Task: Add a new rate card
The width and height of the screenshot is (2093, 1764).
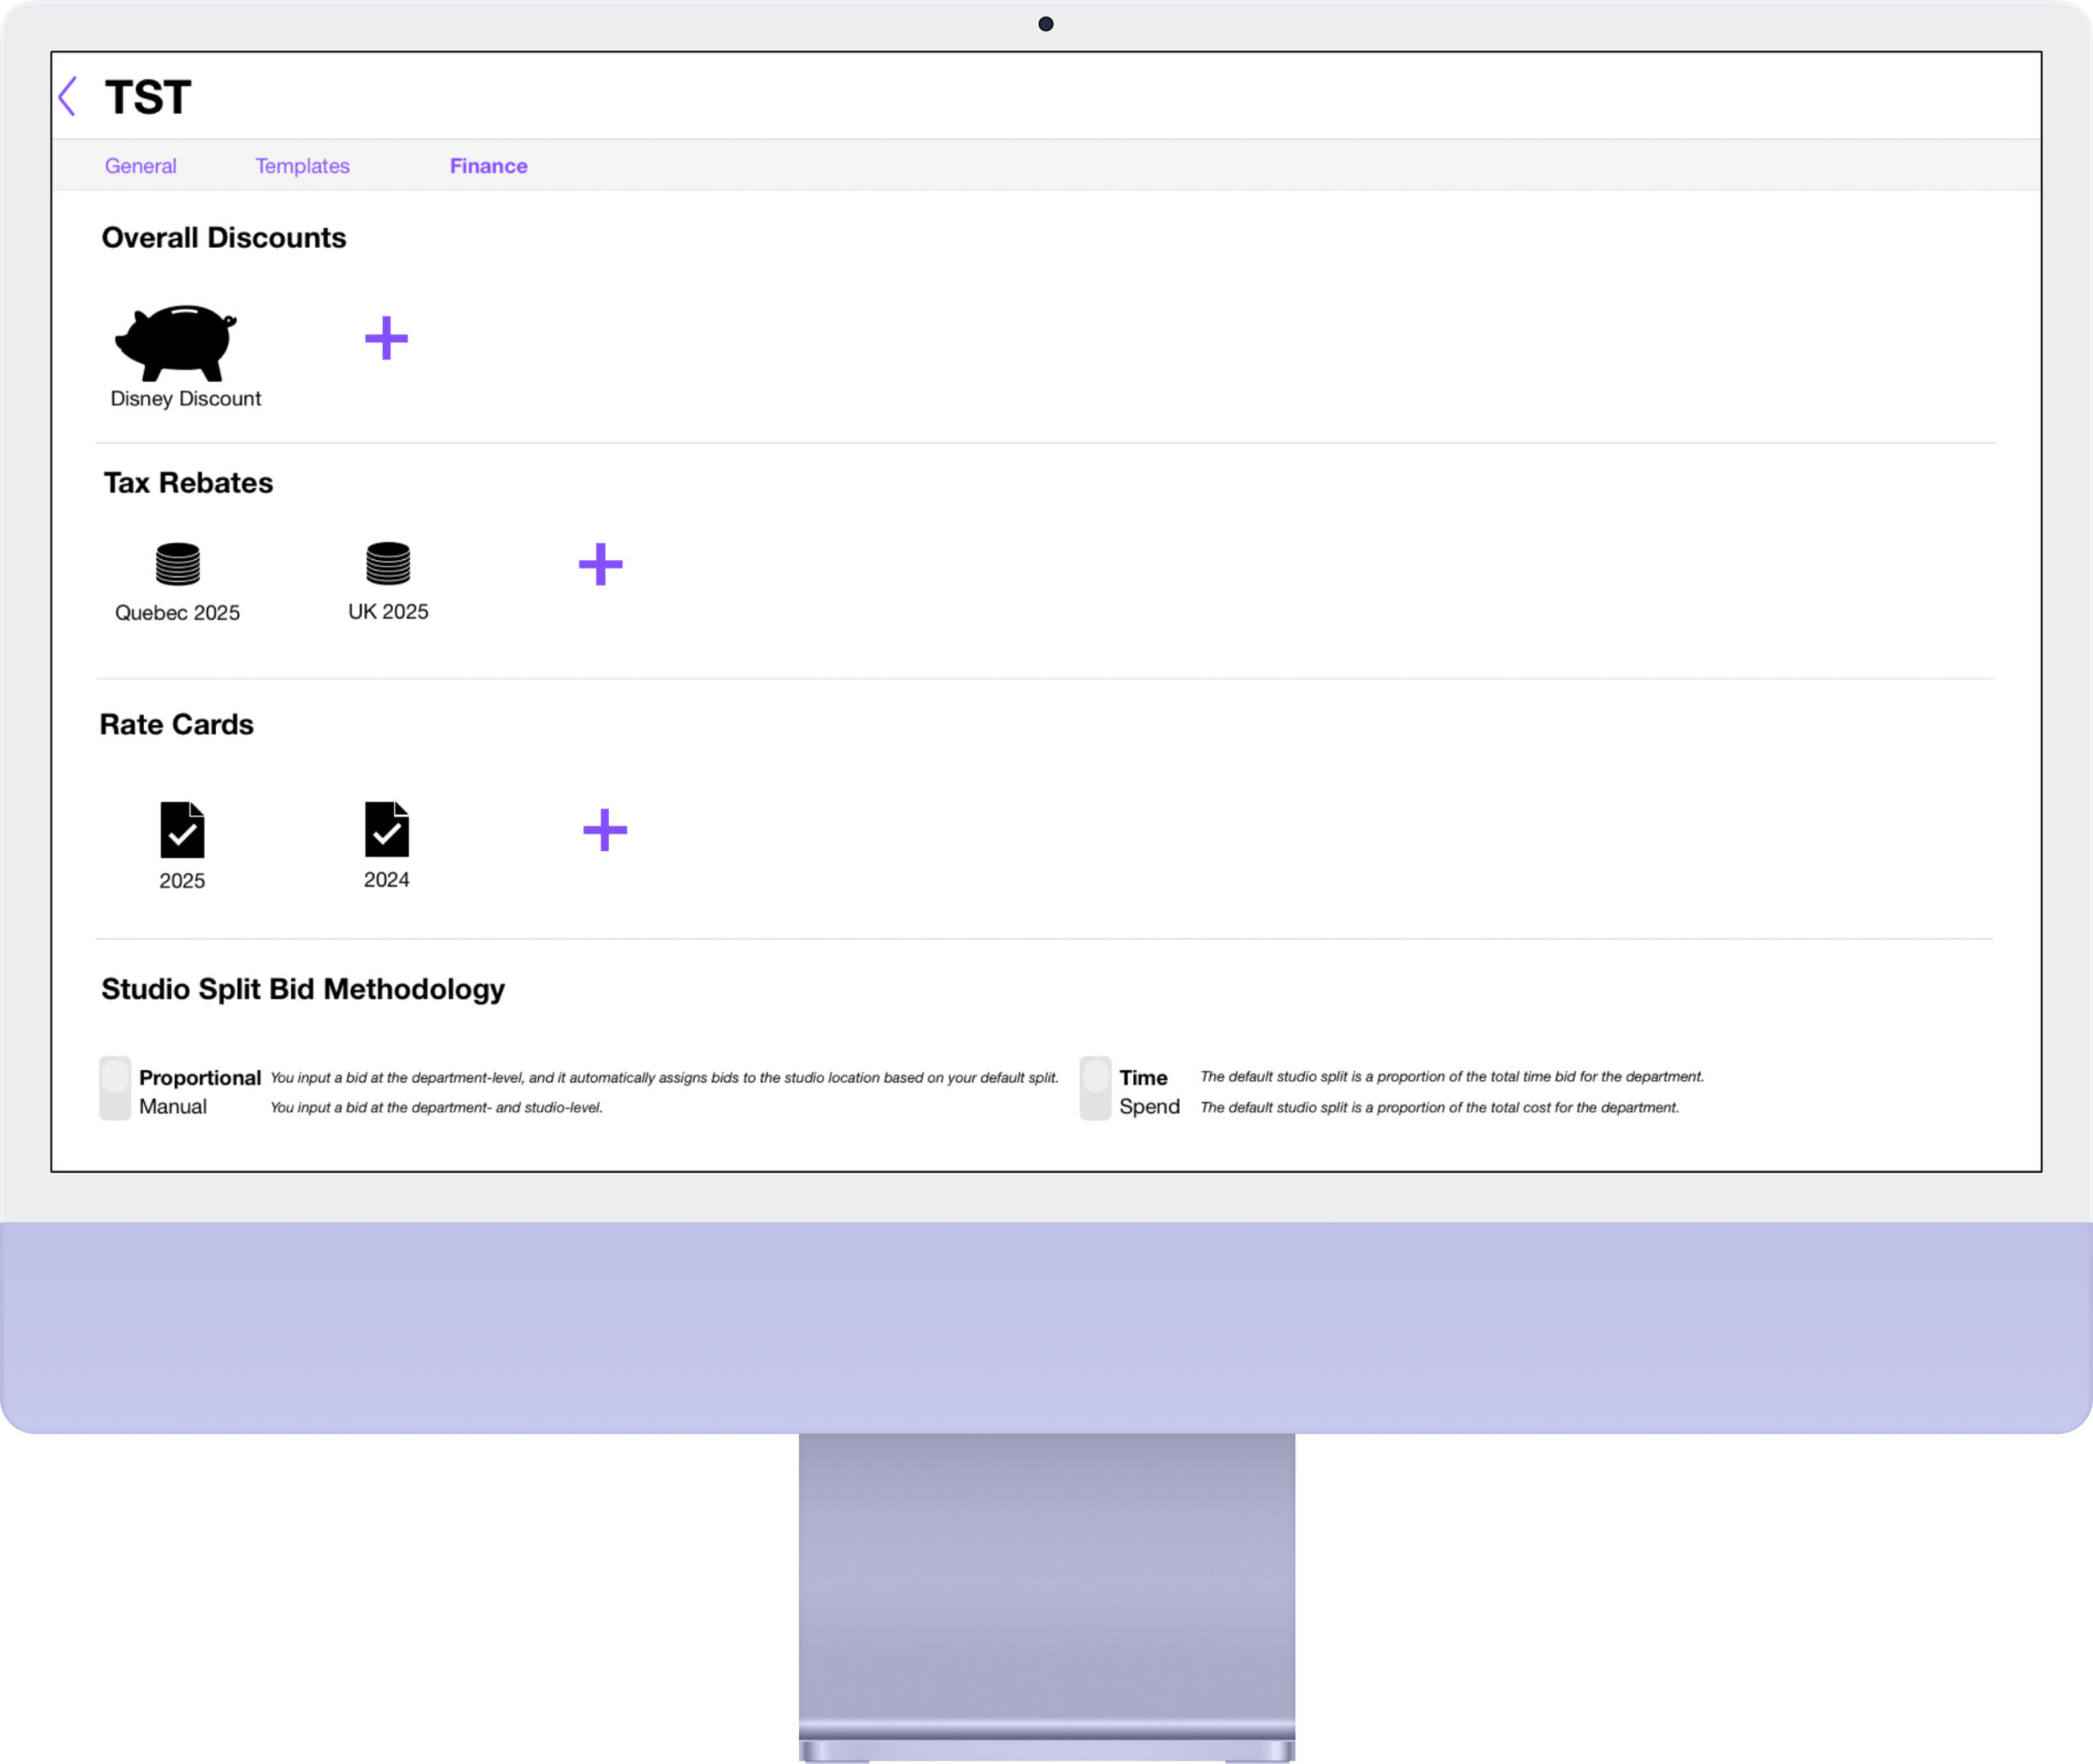Action: click(605, 830)
